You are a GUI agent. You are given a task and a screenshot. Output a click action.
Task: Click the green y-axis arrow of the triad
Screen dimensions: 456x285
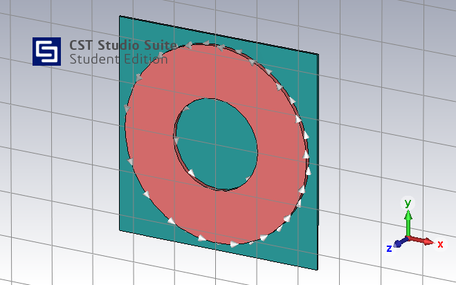[x=408, y=223]
